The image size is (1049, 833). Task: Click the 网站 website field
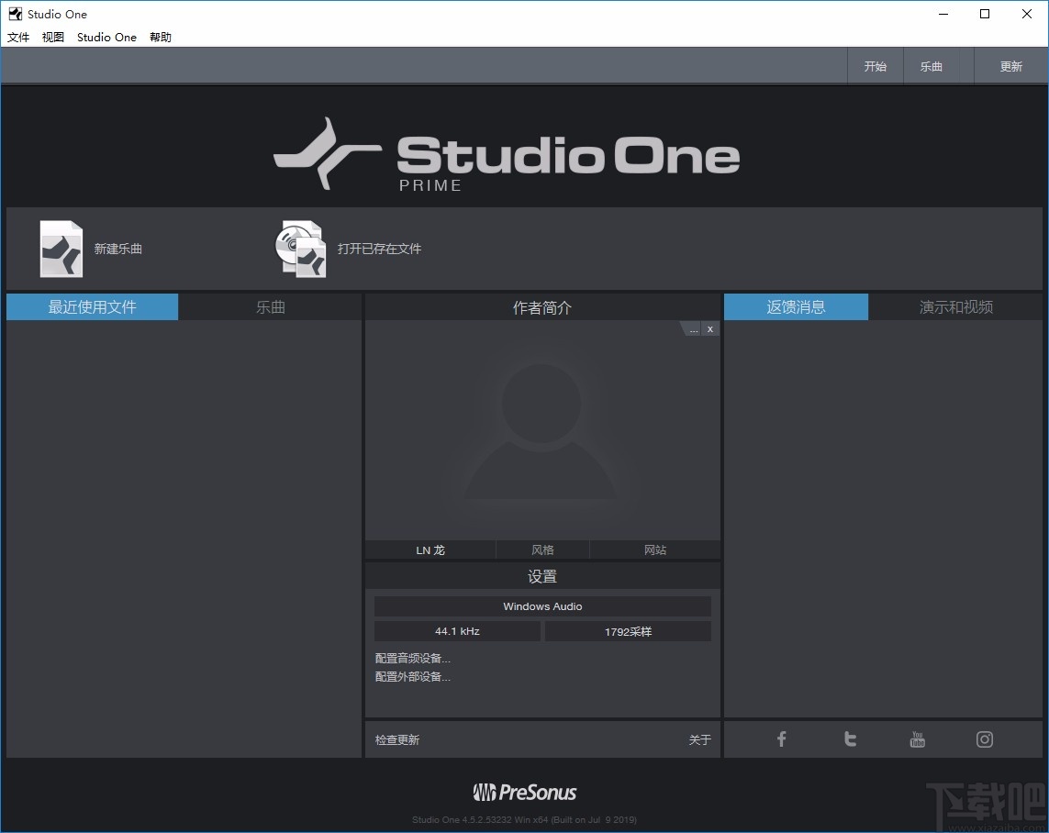(655, 550)
